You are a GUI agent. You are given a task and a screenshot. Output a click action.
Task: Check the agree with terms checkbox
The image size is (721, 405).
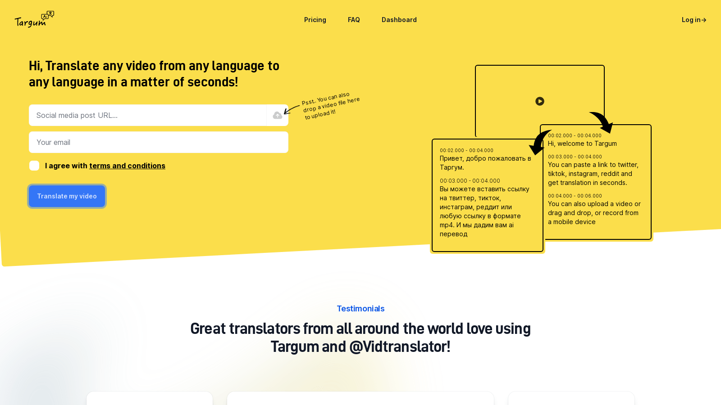pyautogui.click(x=34, y=166)
